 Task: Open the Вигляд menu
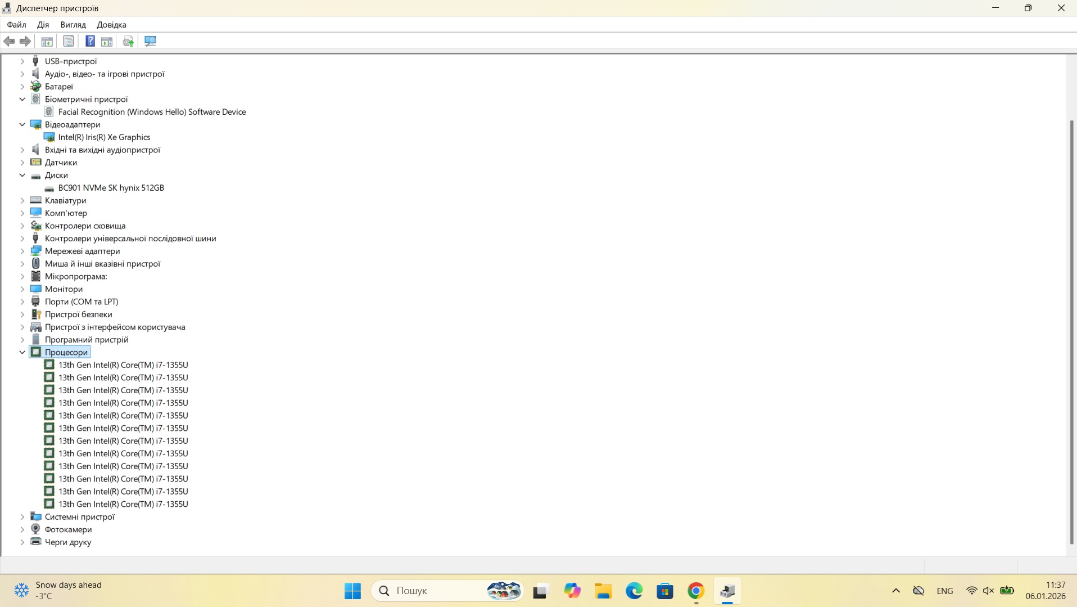coord(73,25)
